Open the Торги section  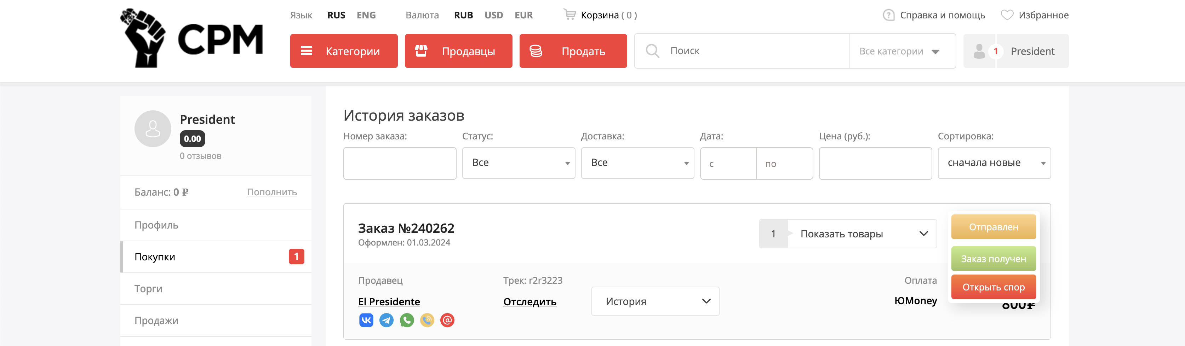pyautogui.click(x=216, y=288)
